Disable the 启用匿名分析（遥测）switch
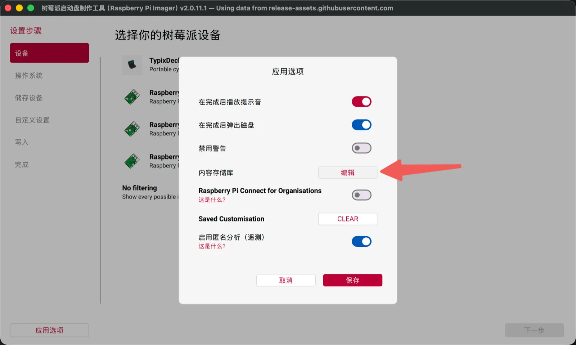This screenshot has height=345, width=576. (x=361, y=241)
